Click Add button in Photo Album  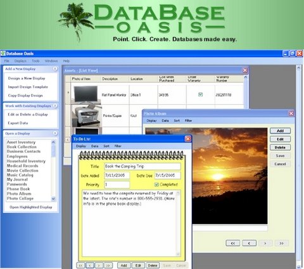pyautogui.click(x=280, y=131)
